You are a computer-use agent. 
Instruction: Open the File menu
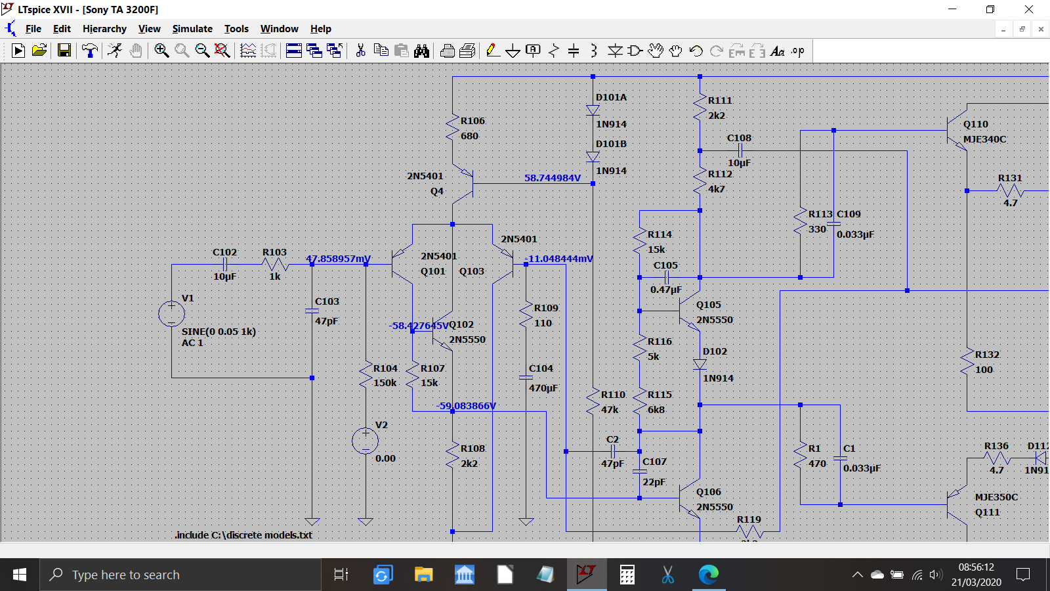(x=33, y=29)
